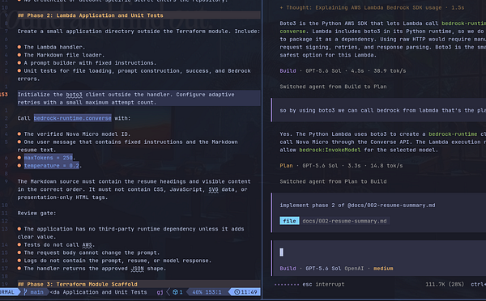Expand the 'Thought: Explaining AWS Lambda Bedrock SDK usage' block
Image resolution: width=486 pixels, height=301 pixels.
pos(372,7)
